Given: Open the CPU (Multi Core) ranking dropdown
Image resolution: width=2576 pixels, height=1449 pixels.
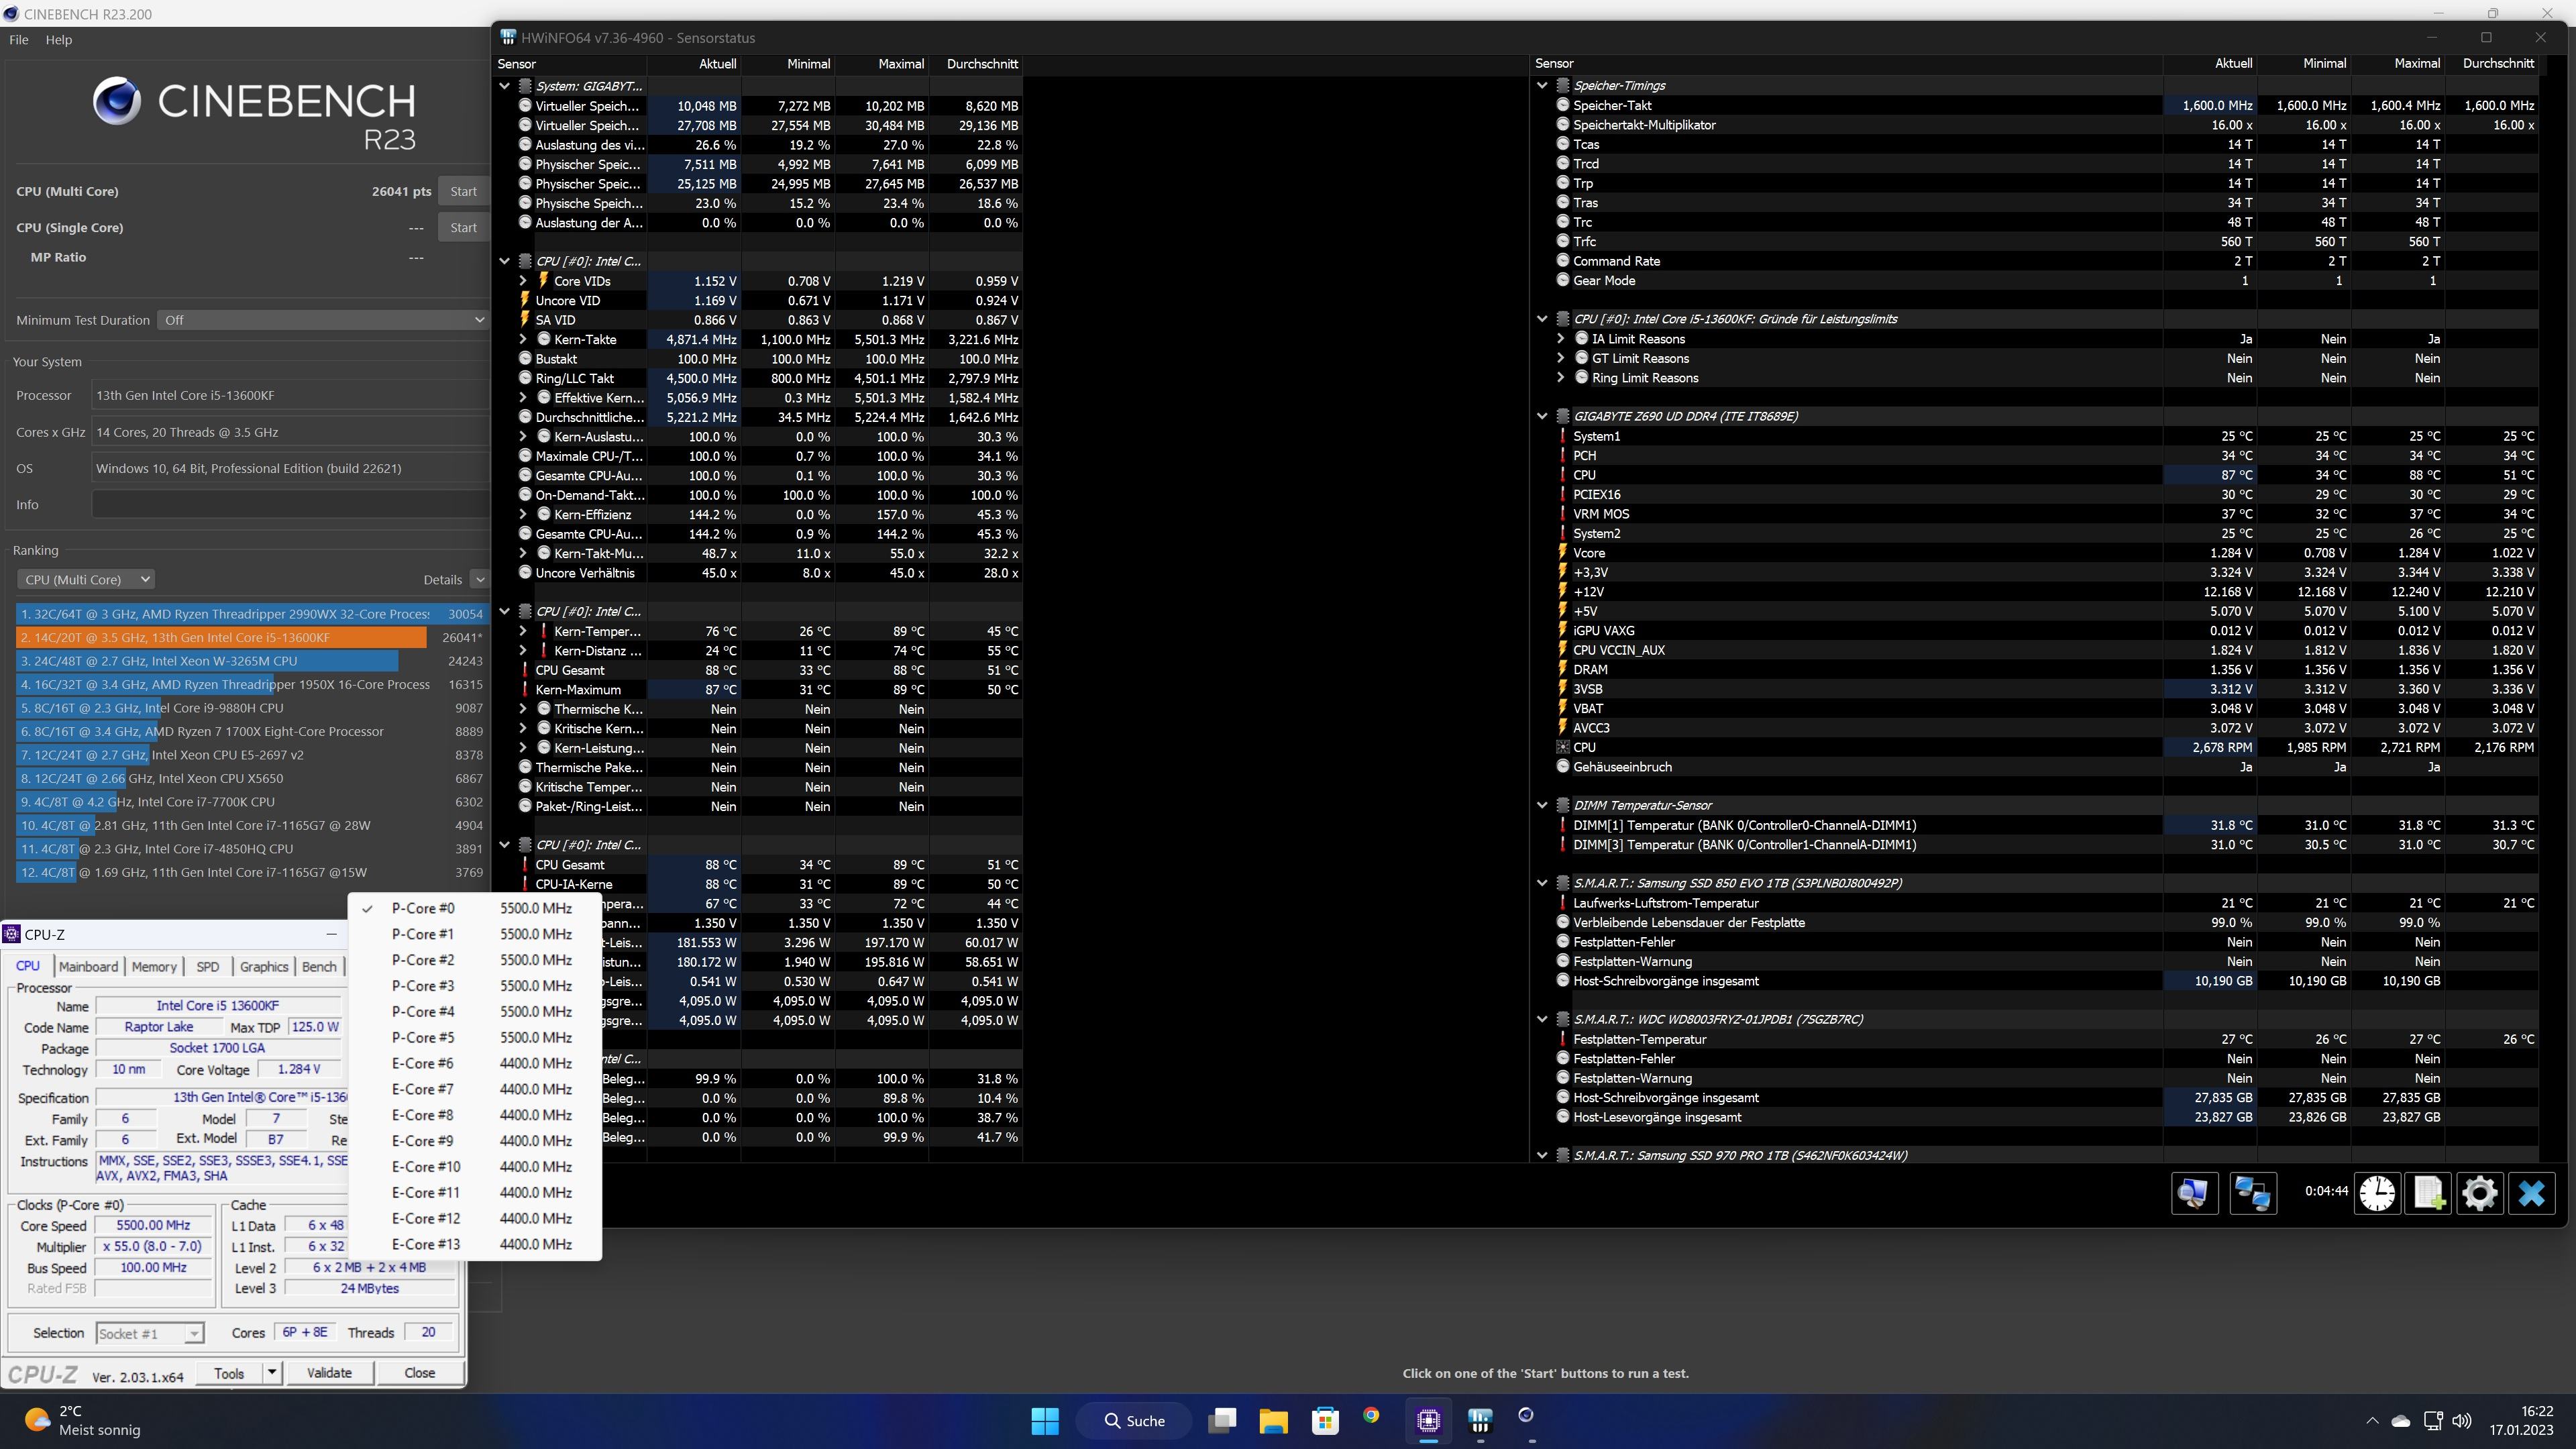Looking at the screenshot, I should click(85, 579).
